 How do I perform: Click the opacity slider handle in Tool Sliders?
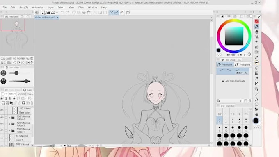pos(26,81)
